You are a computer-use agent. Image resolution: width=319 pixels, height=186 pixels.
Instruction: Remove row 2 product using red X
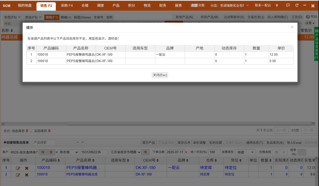point(27,175)
